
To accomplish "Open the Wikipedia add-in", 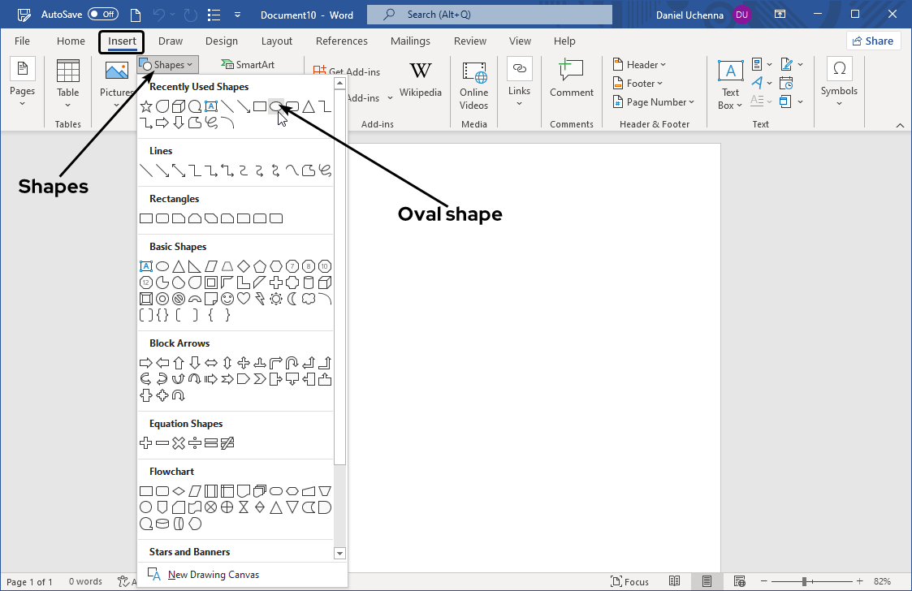I will pos(421,80).
